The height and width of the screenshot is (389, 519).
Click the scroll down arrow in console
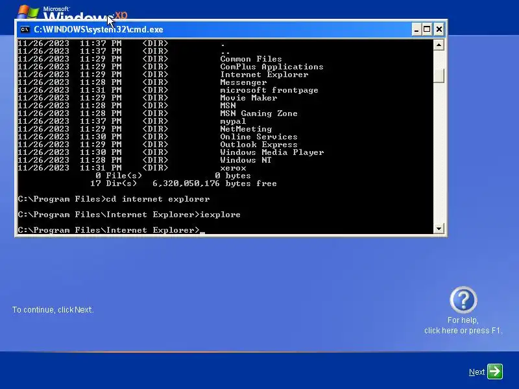[439, 229]
